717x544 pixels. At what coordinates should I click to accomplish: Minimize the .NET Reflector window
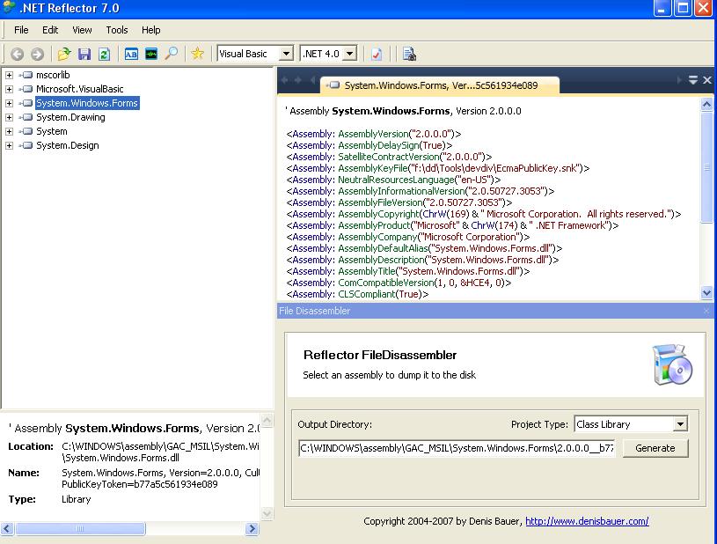coord(662,8)
